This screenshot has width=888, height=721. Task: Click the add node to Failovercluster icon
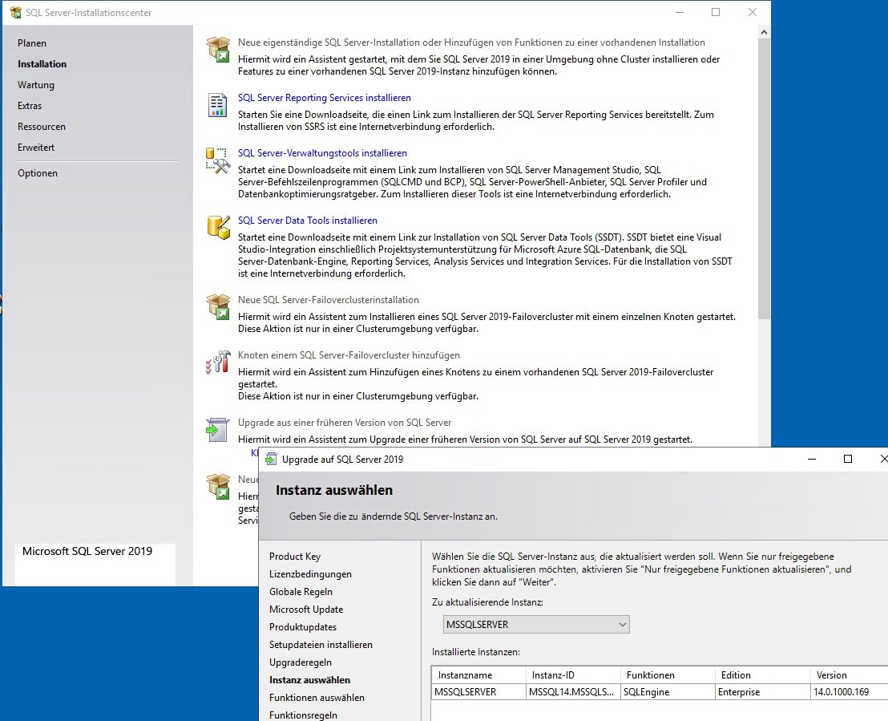click(218, 363)
